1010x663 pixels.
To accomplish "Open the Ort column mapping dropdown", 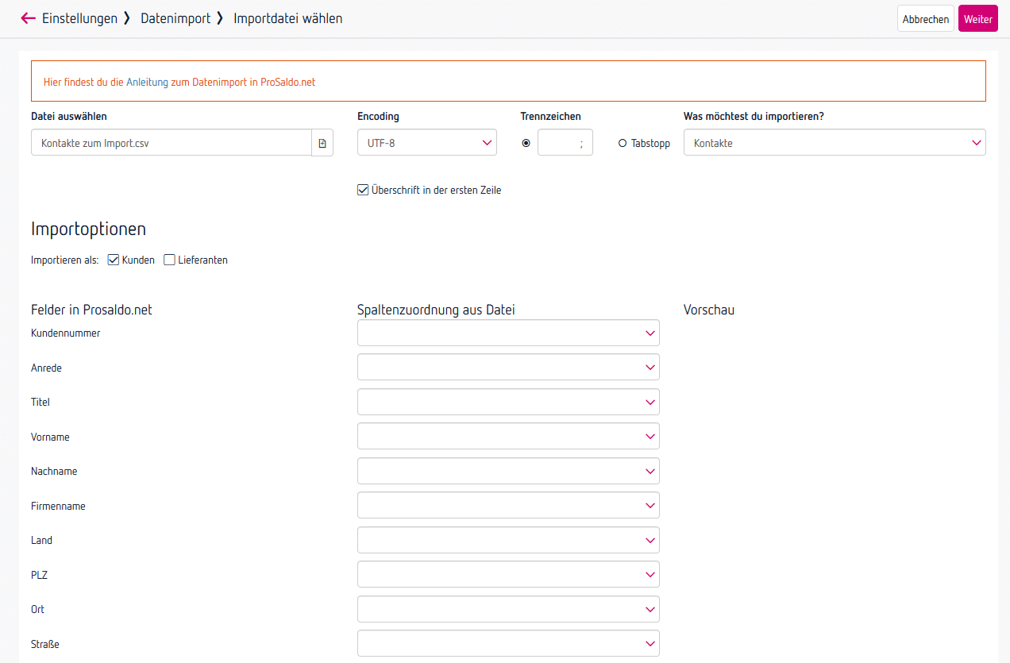I will 508,609.
